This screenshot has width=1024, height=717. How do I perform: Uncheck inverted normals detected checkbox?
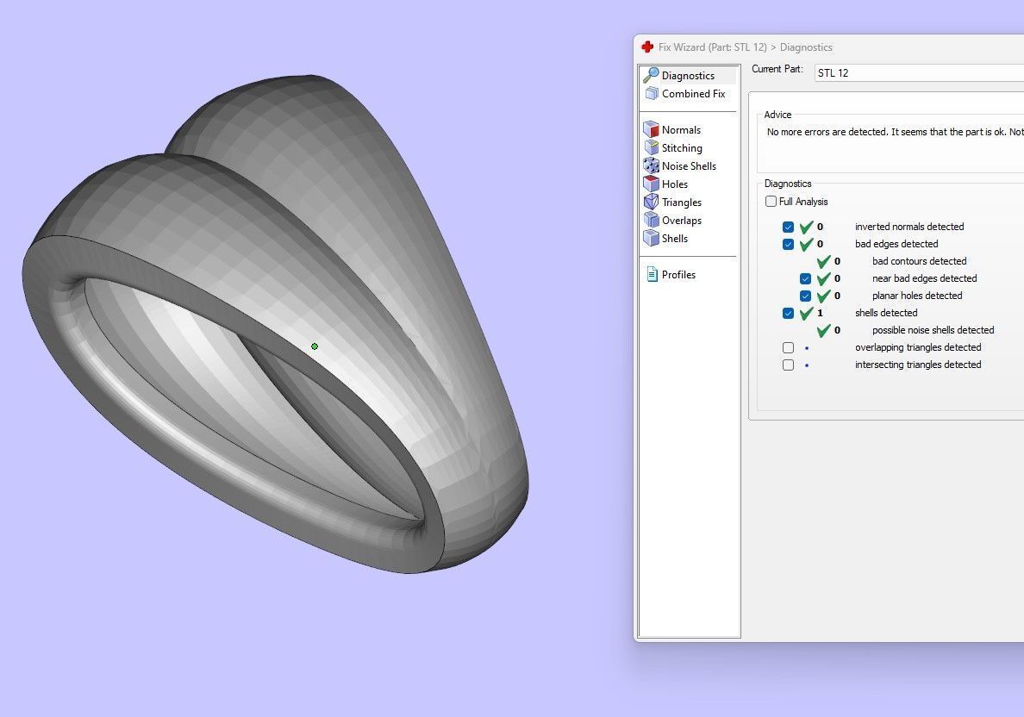tap(788, 228)
